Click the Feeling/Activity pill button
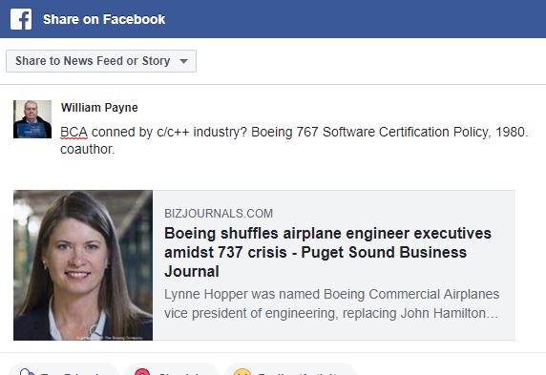The width and height of the screenshot is (546, 375). click(291, 369)
